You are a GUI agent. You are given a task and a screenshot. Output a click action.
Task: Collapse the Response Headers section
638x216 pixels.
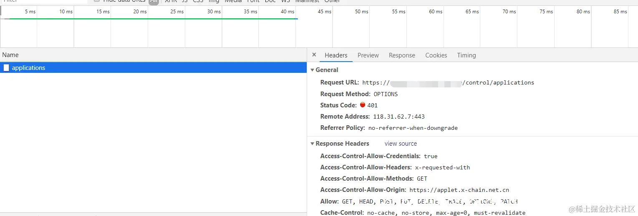pyautogui.click(x=312, y=144)
